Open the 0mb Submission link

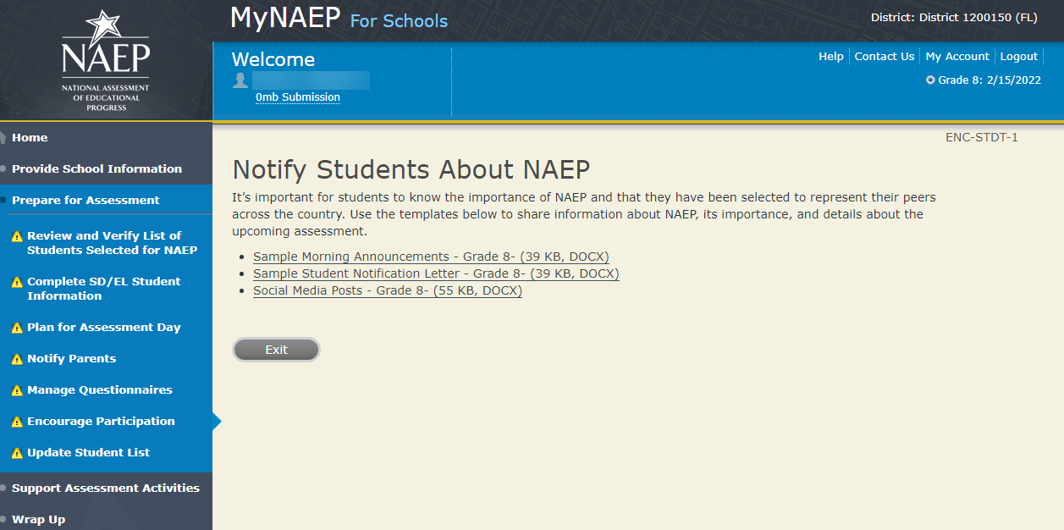[298, 97]
